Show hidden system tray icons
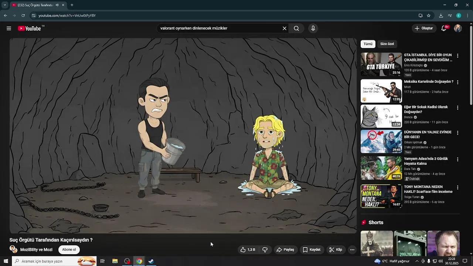473x266 pixels. coord(417,261)
